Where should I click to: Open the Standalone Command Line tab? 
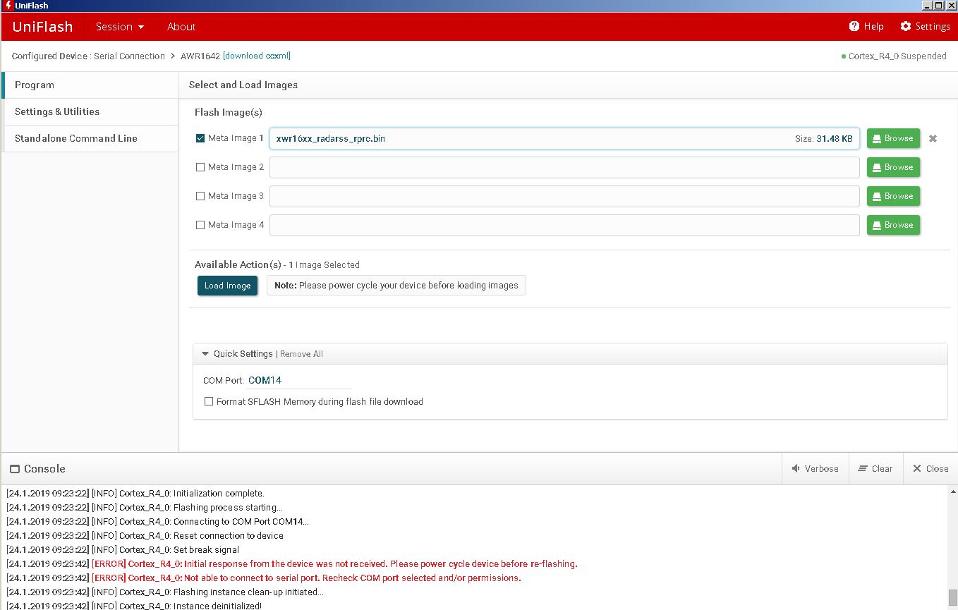tap(90, 138)
